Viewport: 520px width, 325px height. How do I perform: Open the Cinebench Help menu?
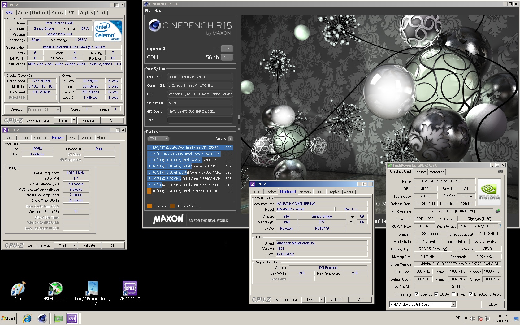(158, 11)
